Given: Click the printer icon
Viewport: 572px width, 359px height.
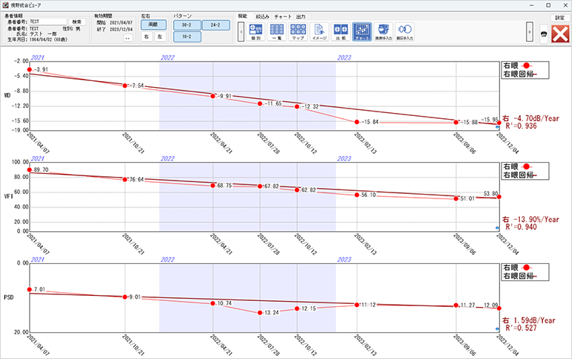Looking at the screenshot, I should pyautogui.click(x=543, y=33).
